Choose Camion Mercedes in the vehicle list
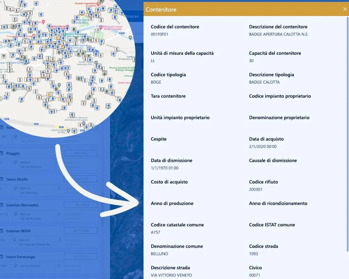Screen dimensions: 349x279 [x=22, y=205]
